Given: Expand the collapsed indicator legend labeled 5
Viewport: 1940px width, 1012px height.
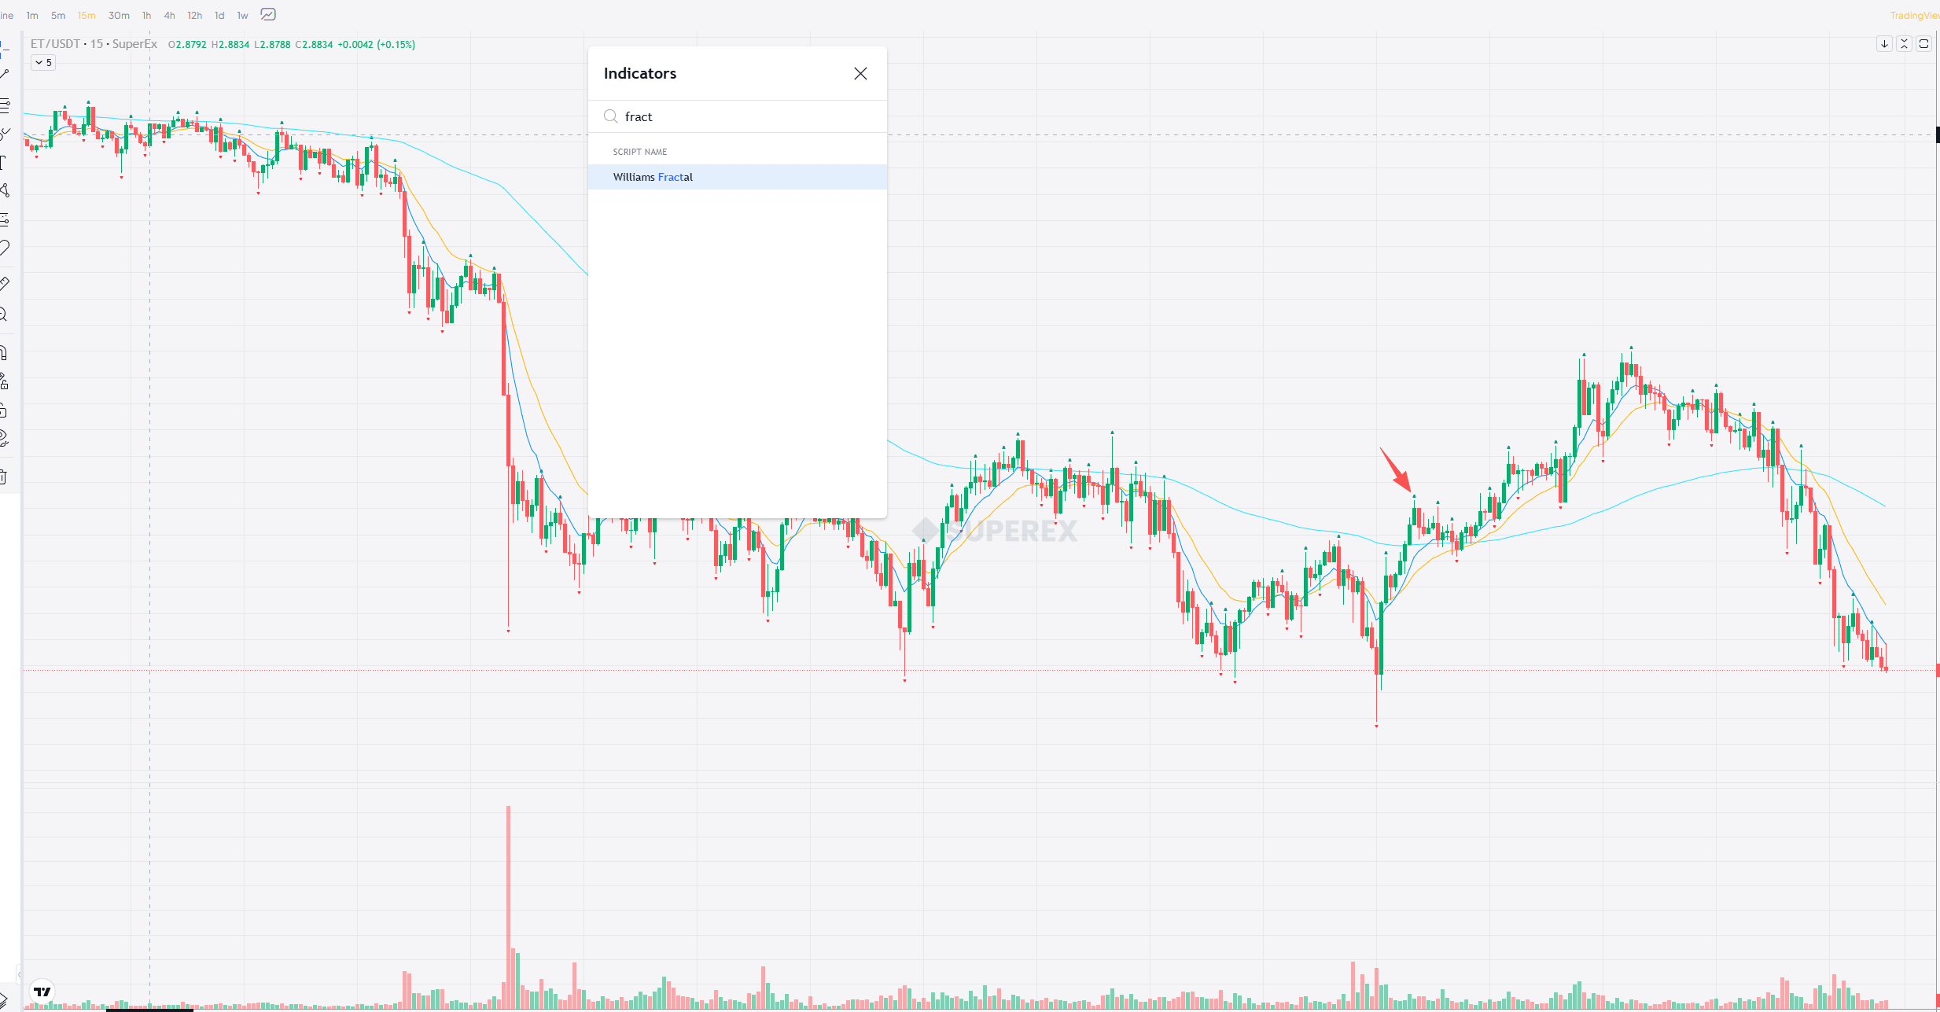Looking at the screenshot, I should click(43, 63).
